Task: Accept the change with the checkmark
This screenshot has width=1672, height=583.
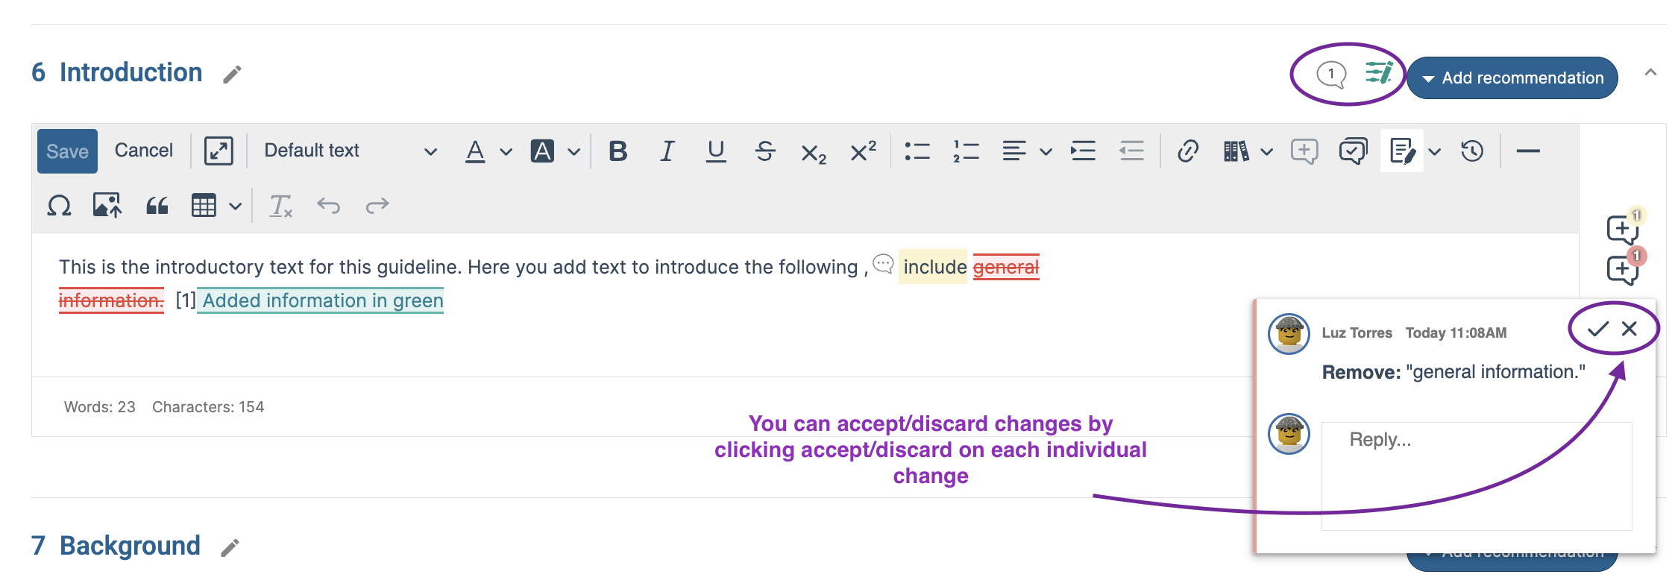Action: coord(1597,329)
